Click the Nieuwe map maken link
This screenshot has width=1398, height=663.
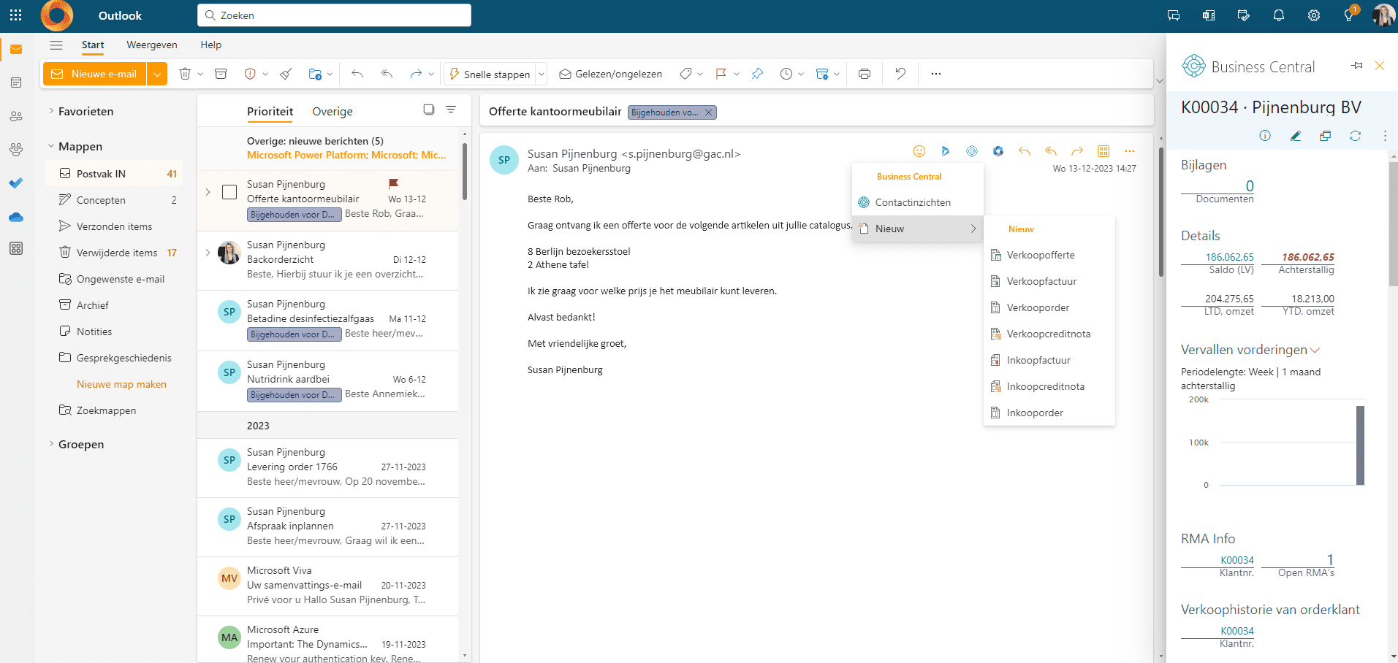click(x=121, y=384)
